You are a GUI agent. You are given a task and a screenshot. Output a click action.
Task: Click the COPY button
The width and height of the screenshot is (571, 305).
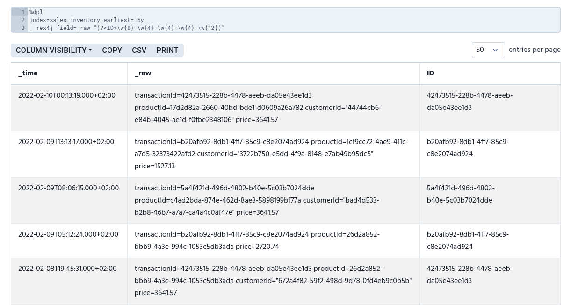112,50
